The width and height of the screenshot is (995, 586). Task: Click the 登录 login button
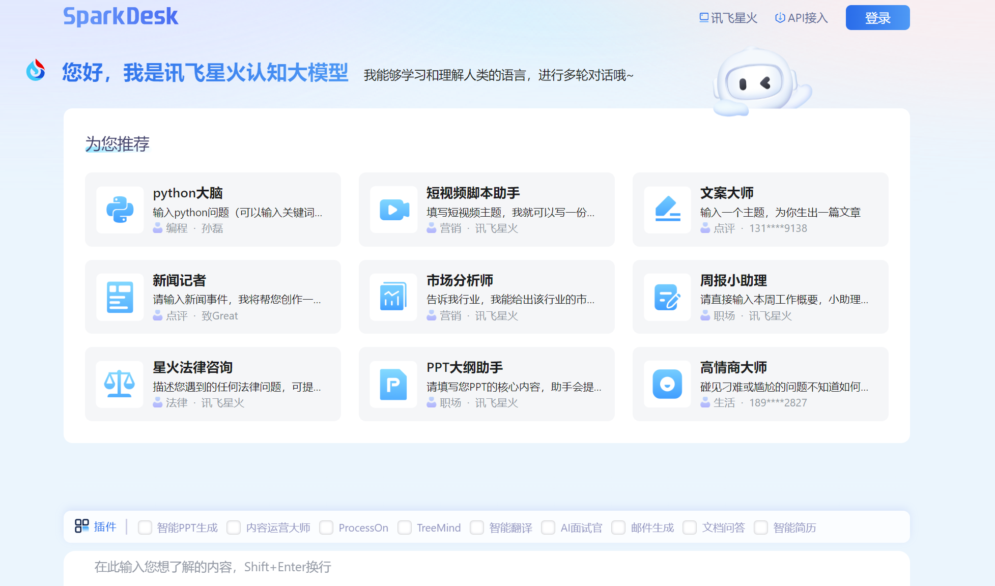877,18
